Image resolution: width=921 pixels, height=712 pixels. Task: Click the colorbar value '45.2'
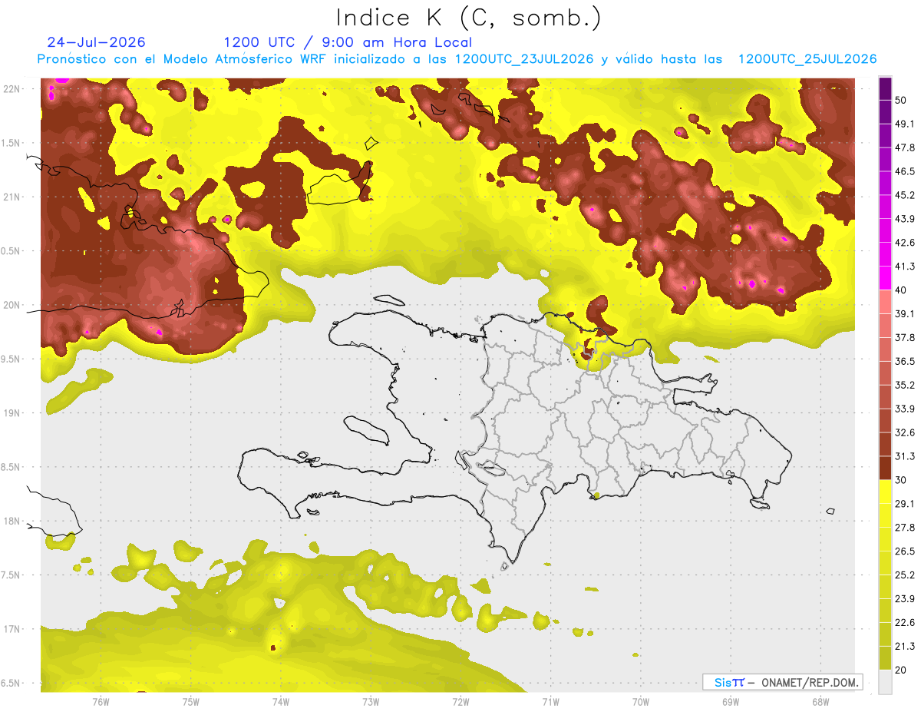coord(904,195)
